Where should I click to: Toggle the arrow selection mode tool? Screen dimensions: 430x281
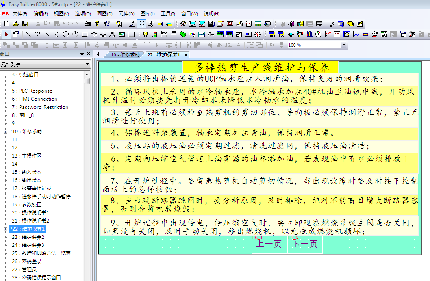6,34
